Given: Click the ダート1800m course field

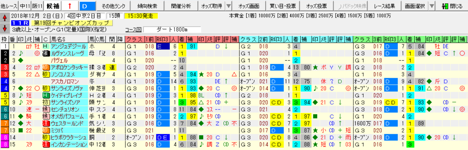Looking at the screenshot, I should (x=172, y=29).
